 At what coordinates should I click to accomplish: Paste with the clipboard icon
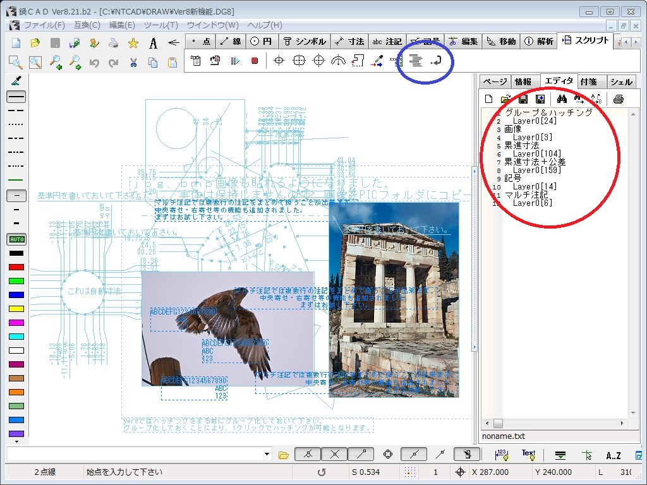[x=172, y=63]
